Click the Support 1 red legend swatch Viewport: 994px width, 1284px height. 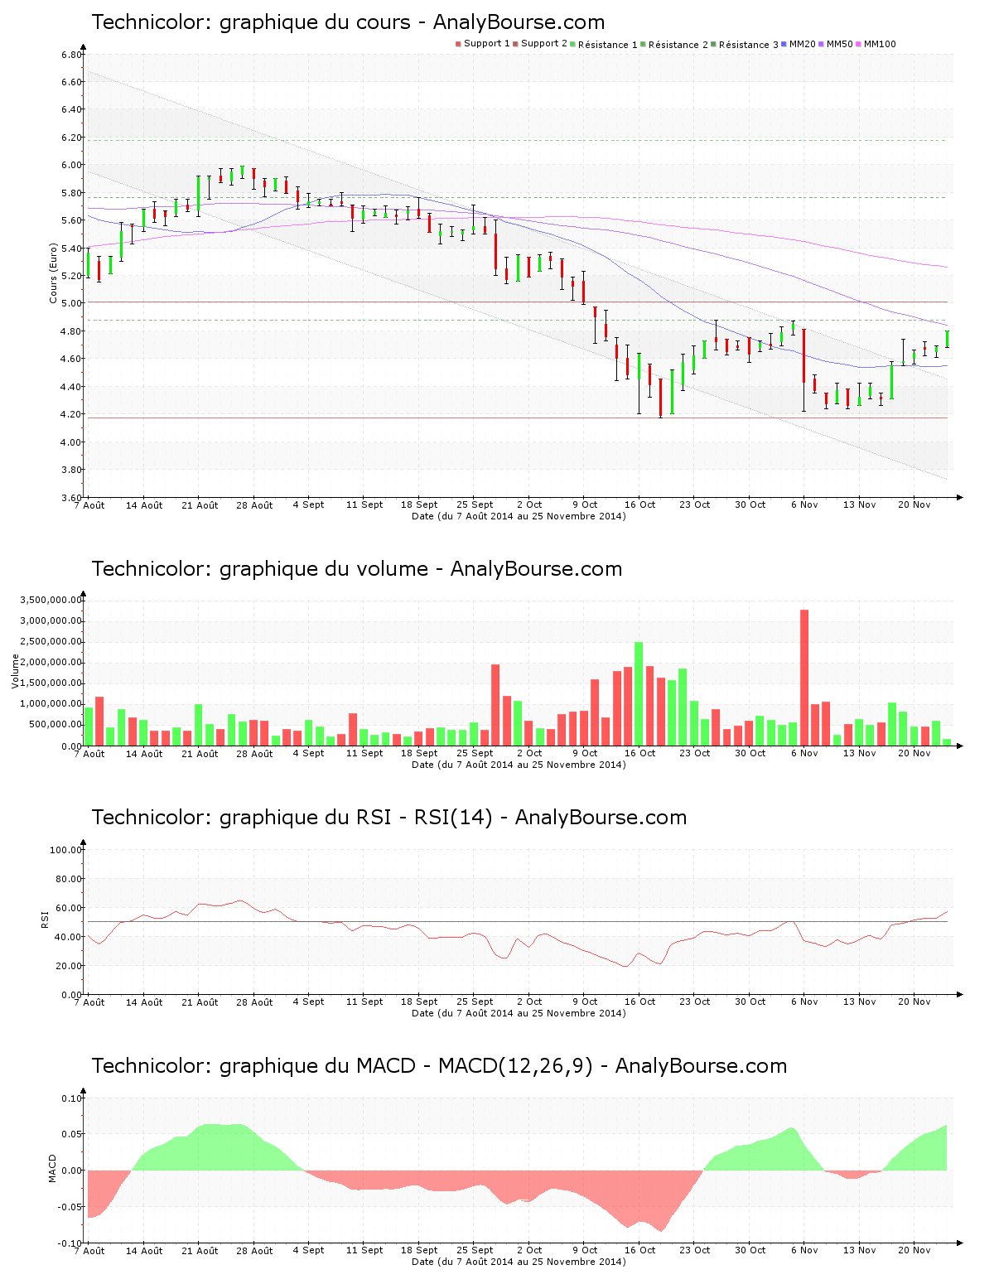pos(458,44)
